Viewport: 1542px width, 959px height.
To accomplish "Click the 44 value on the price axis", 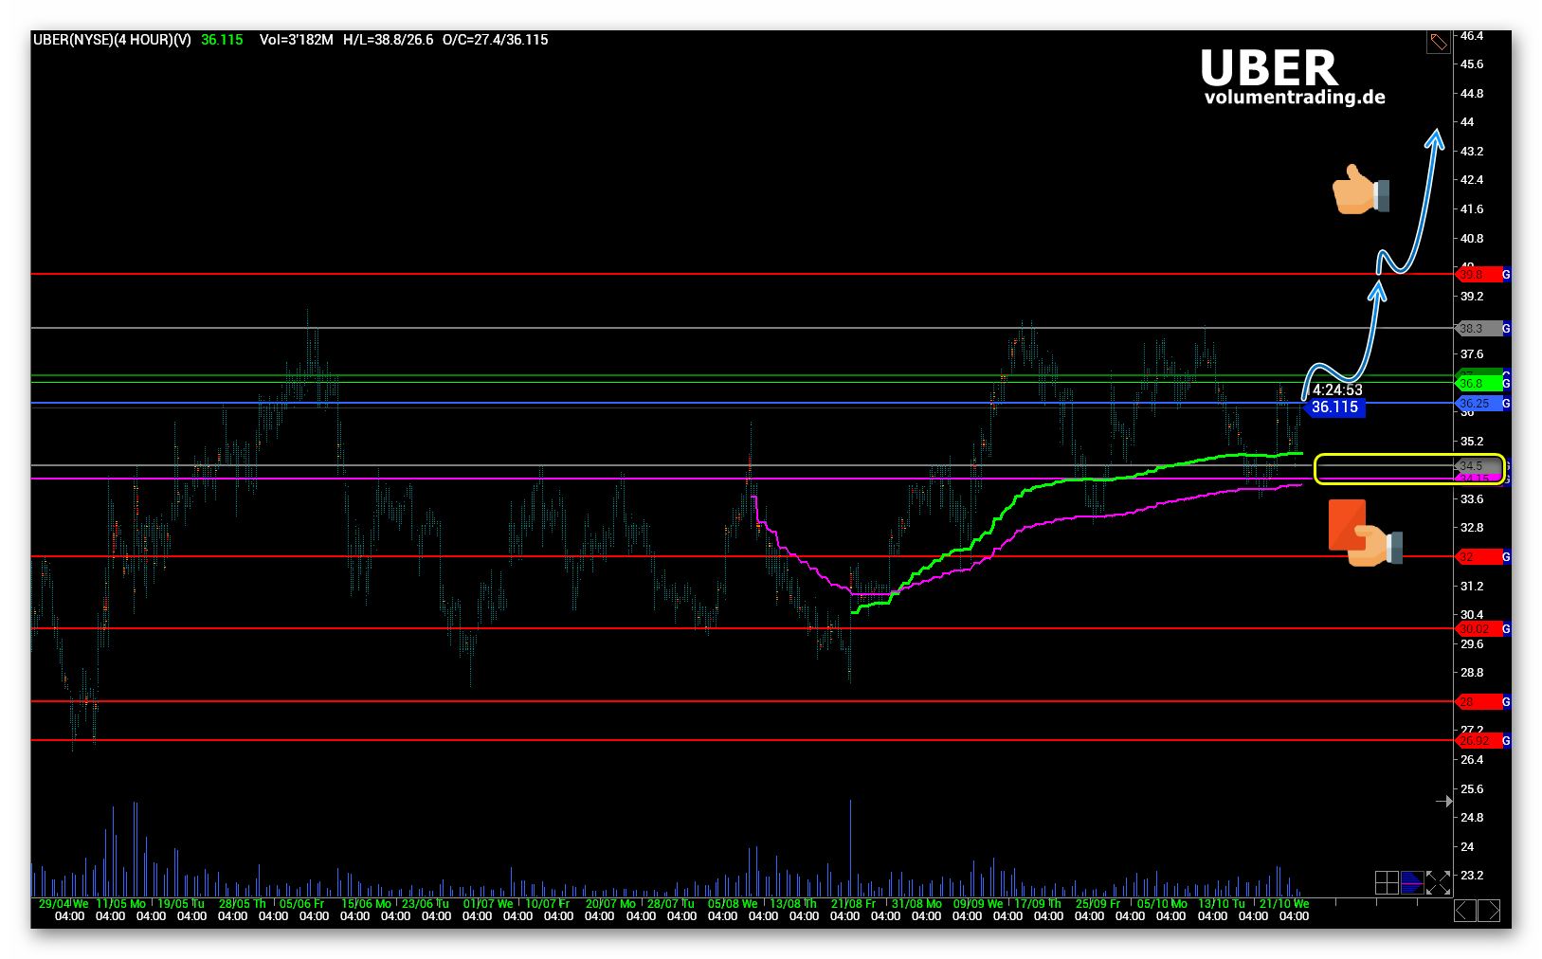I will 1467,122.
